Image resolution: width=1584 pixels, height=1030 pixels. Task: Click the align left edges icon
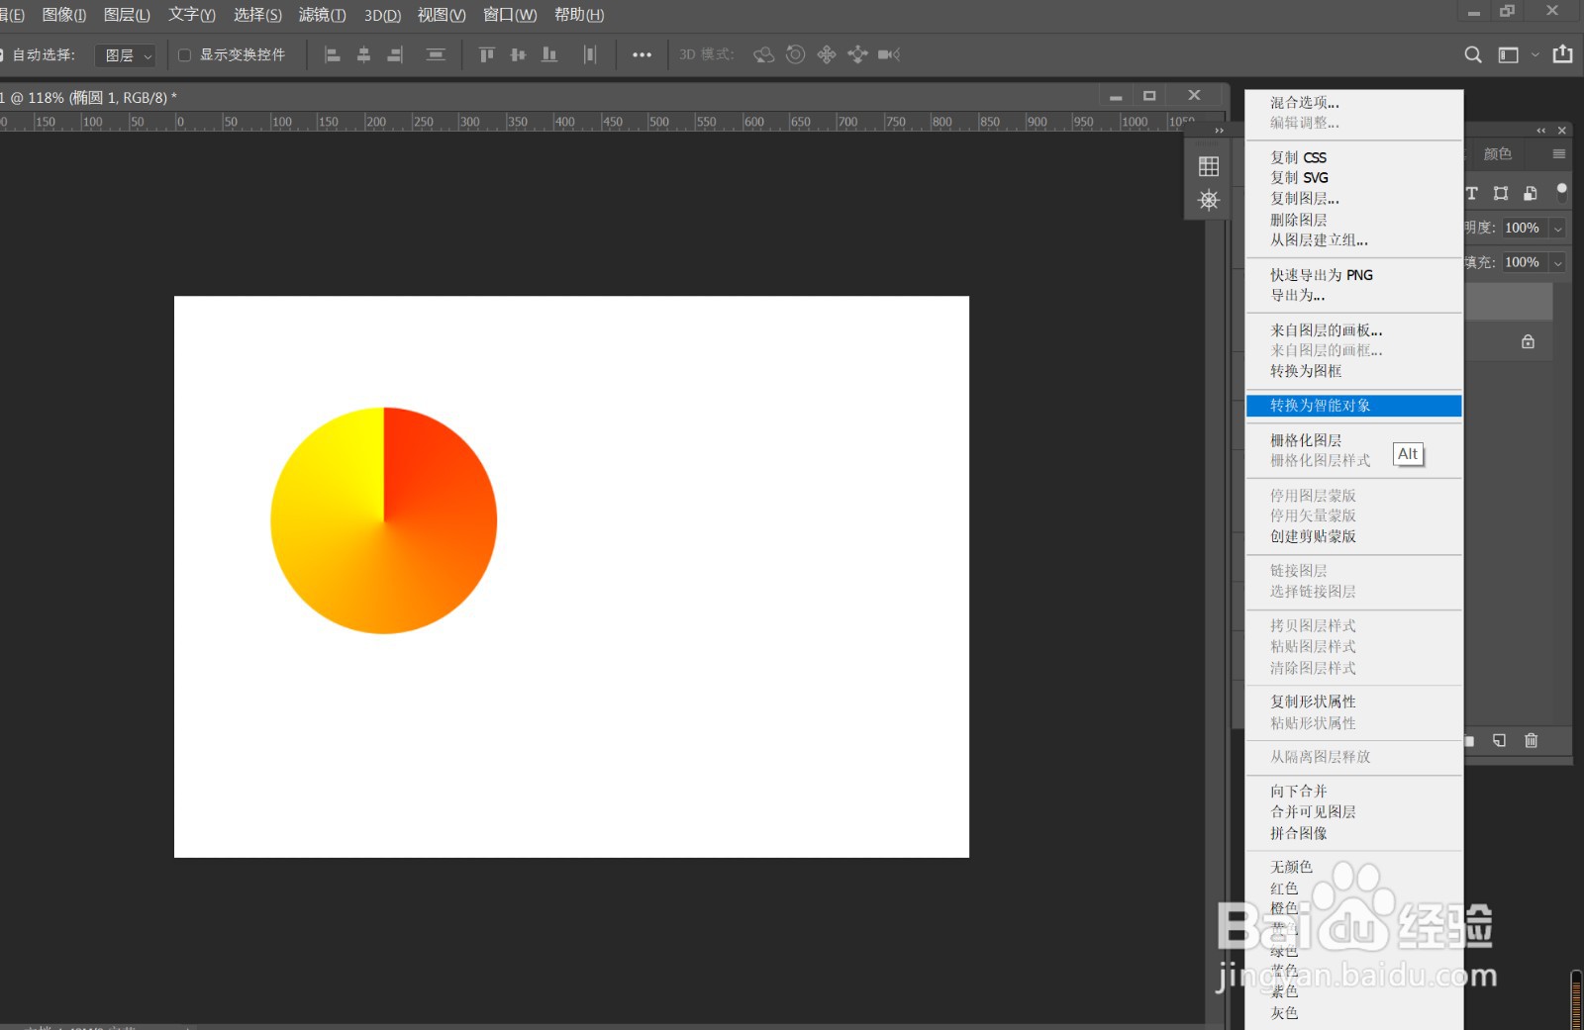click(333, 54)
